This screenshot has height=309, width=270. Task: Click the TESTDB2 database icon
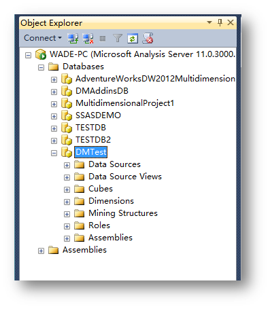[67, 140]
